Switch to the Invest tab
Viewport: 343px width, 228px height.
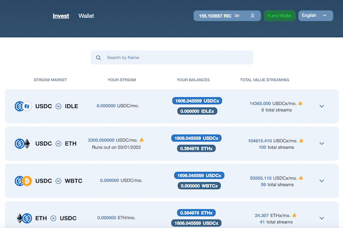click(x=61, y=16)
